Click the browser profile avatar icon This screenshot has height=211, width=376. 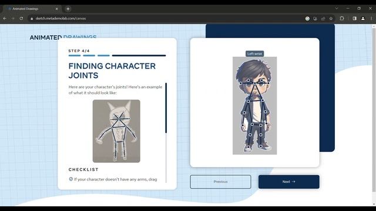pyautogui.click(x=363, y=18)
